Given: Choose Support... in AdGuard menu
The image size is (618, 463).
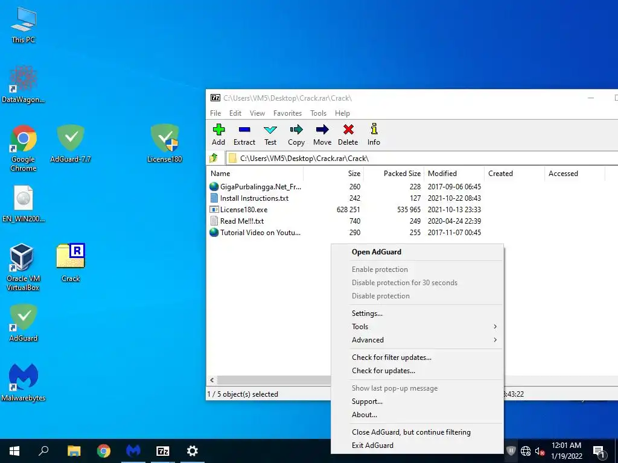Looking at the screenshot, I should tap(418, 401).
